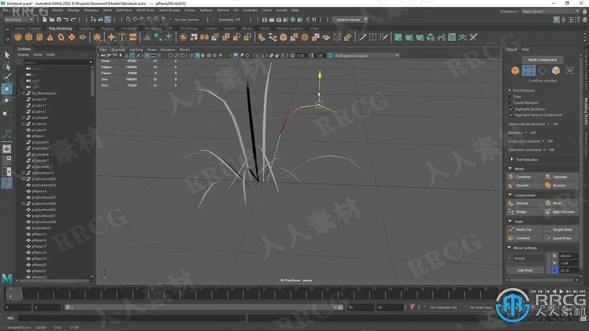
Task: Click the playback range slider bar
Action: [x=204, y=307]
